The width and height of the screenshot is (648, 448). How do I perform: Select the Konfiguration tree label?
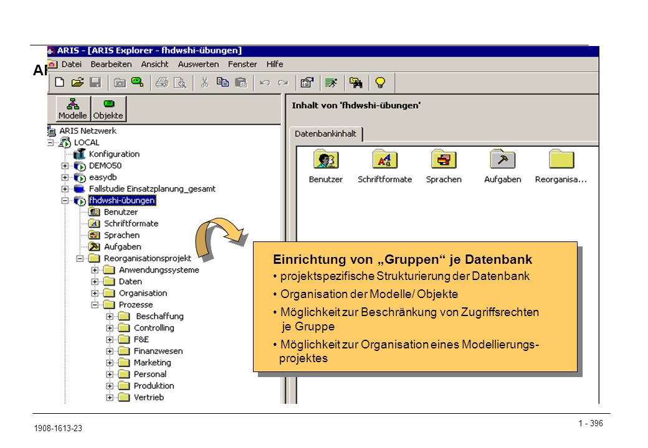[114, 154]
